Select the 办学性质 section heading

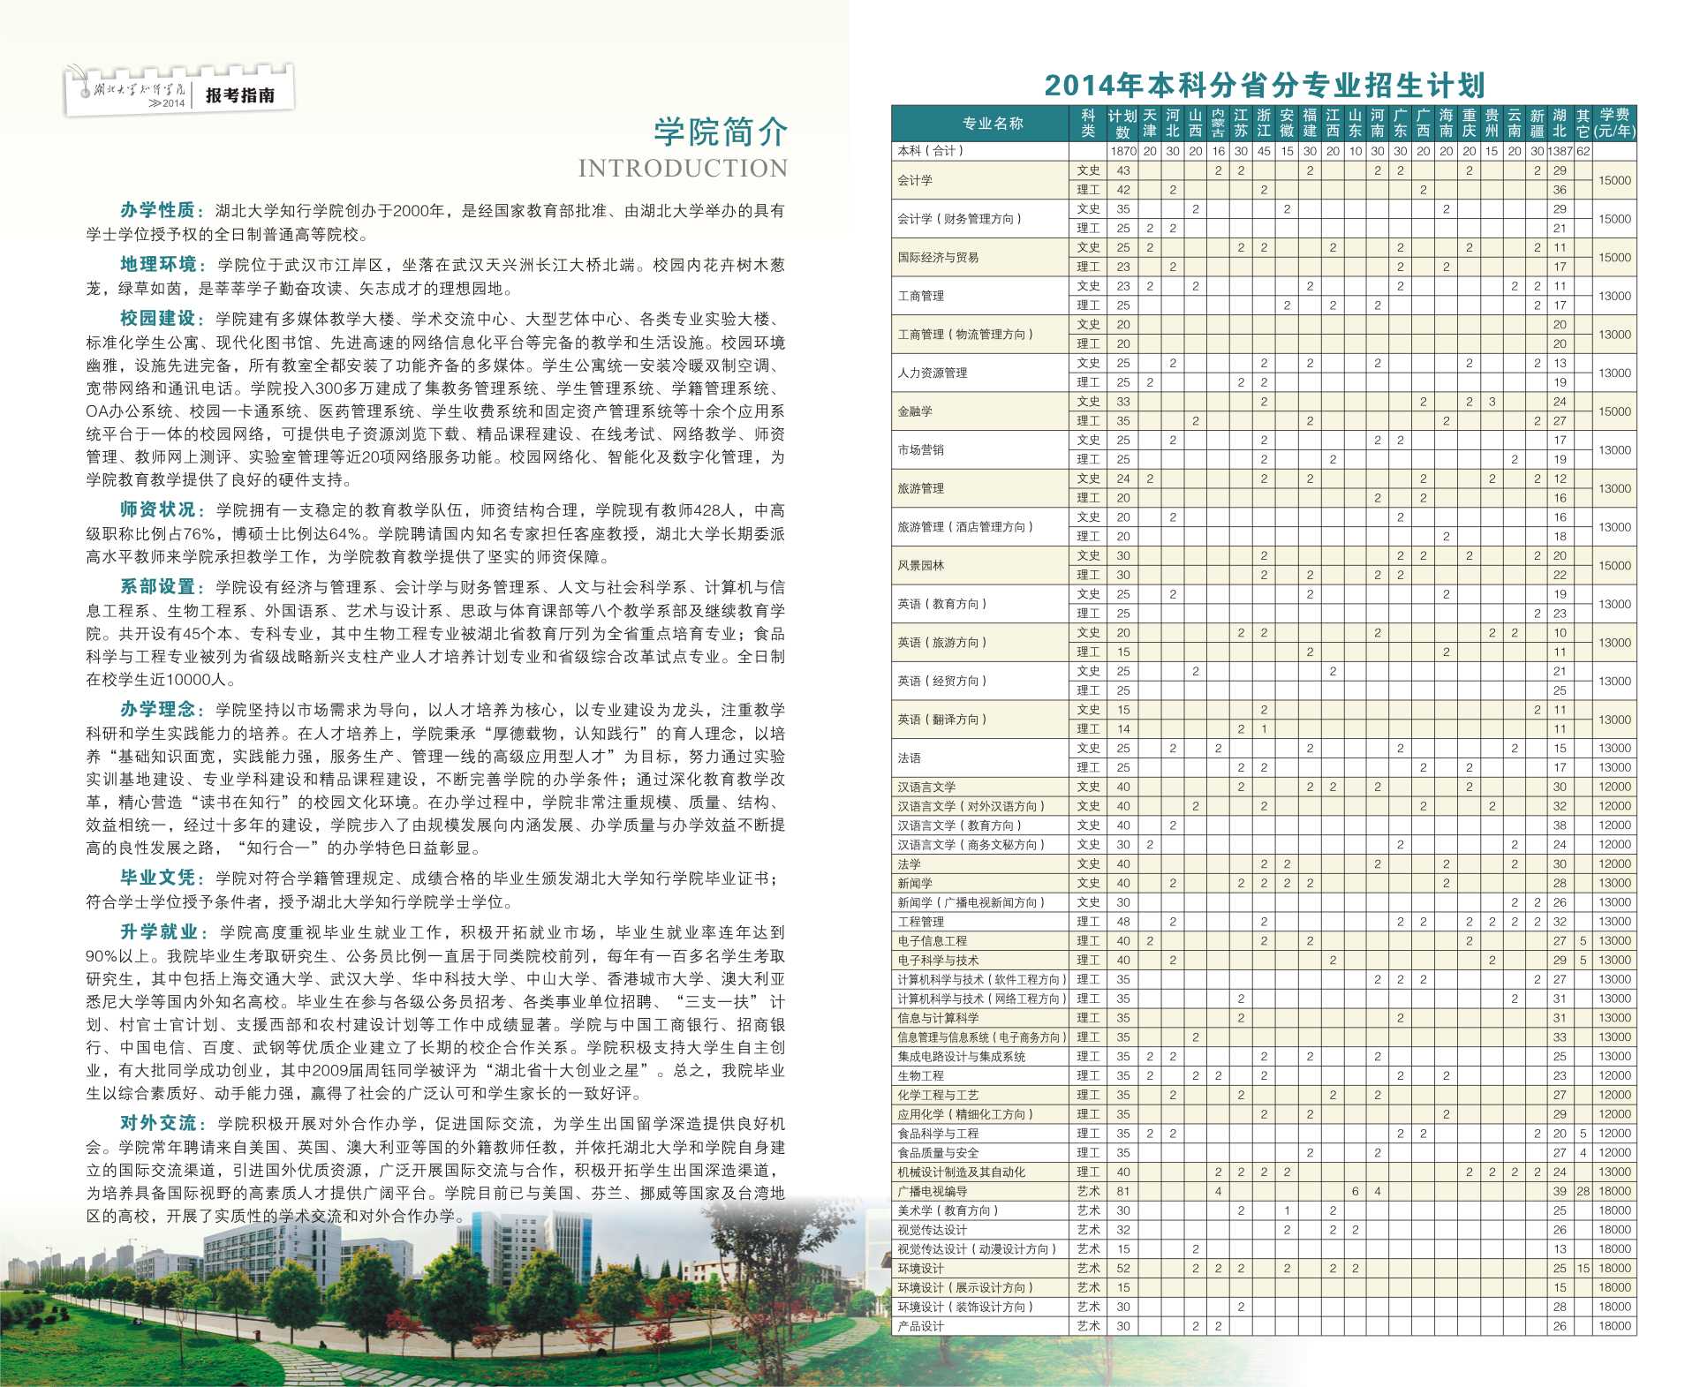[157, 210]
